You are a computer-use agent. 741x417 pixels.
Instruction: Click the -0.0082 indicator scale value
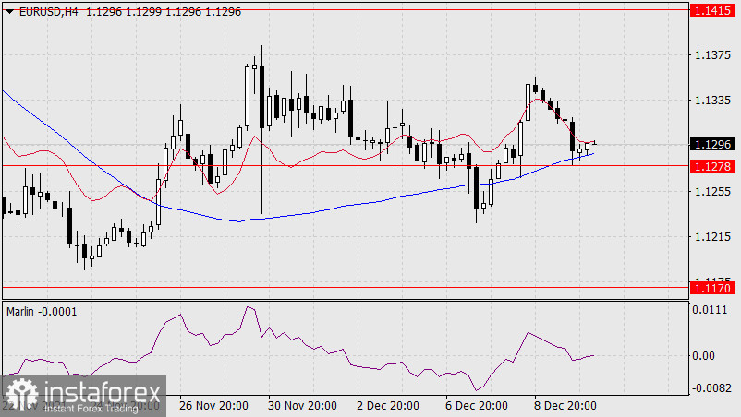[x=711, y=388]
